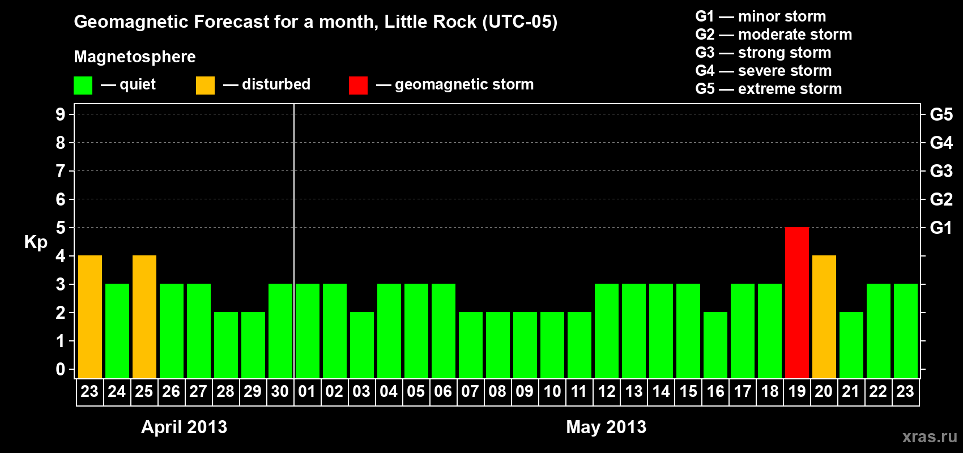Click the Geomagnetic Forecast chart title

(x=316, y=22)
